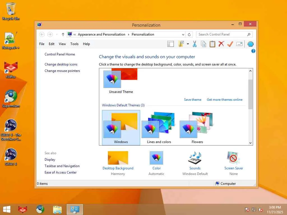The height and width of the screenshot is (215, 287).
Task: Click the Control Panel taskbar button
Action: pyautogui.click(x=75, y=209)
